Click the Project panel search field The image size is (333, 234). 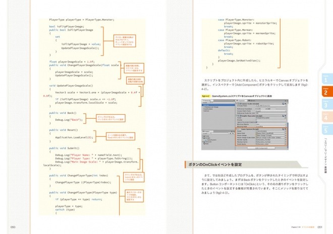(219, 134)
